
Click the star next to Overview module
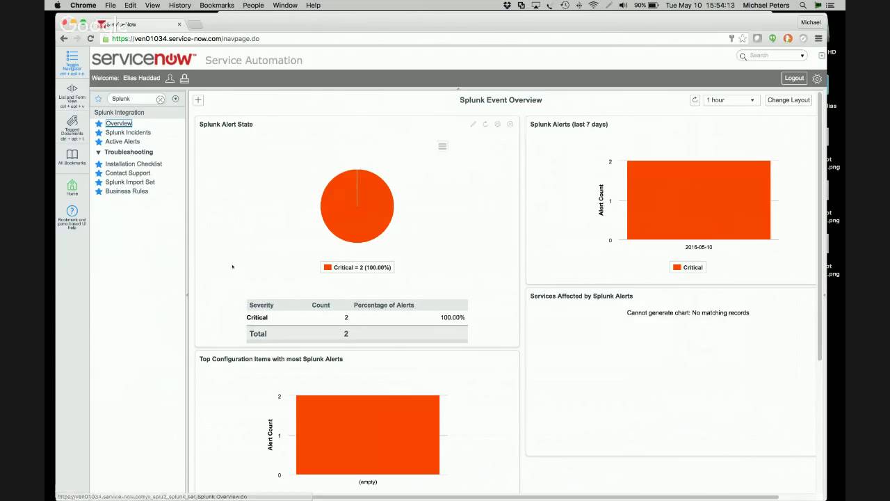(x=99, y=123)
